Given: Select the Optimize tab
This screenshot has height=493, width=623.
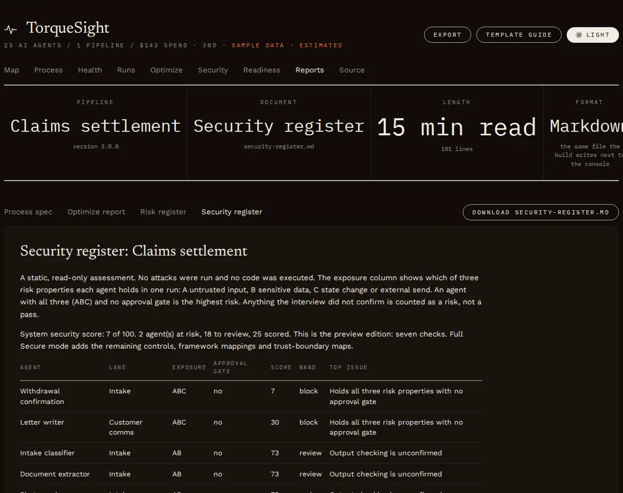Looking at the screenshot, I should (166, 70).
